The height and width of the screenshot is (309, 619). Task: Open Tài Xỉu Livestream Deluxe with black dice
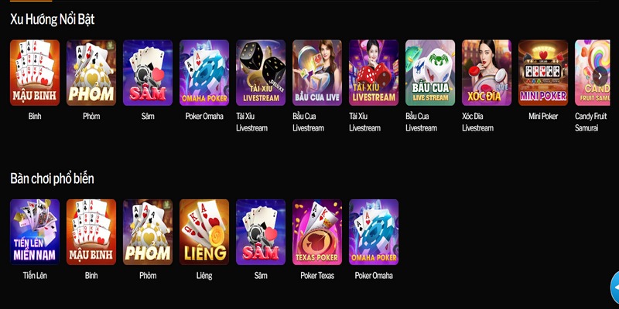(x=261, y=73)
